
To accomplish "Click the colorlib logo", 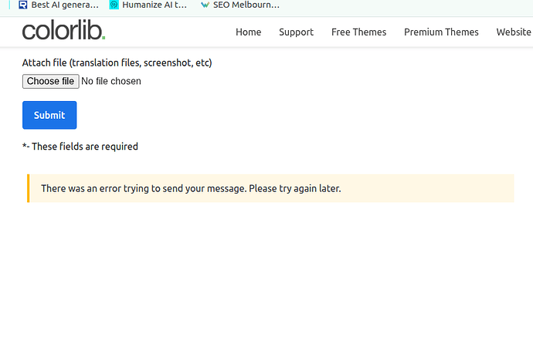I will coord(64,30).
